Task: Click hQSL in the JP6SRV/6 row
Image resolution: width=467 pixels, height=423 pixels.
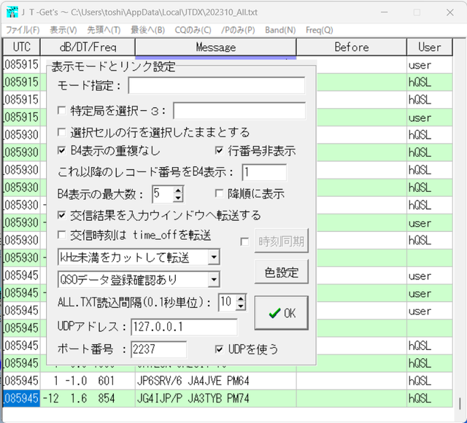Action: tap(420, 381)
